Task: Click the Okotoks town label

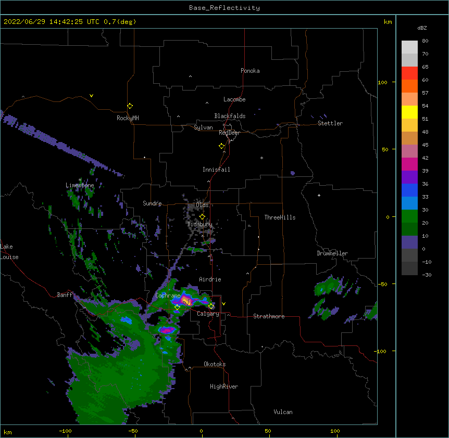Action: [215, 364]
